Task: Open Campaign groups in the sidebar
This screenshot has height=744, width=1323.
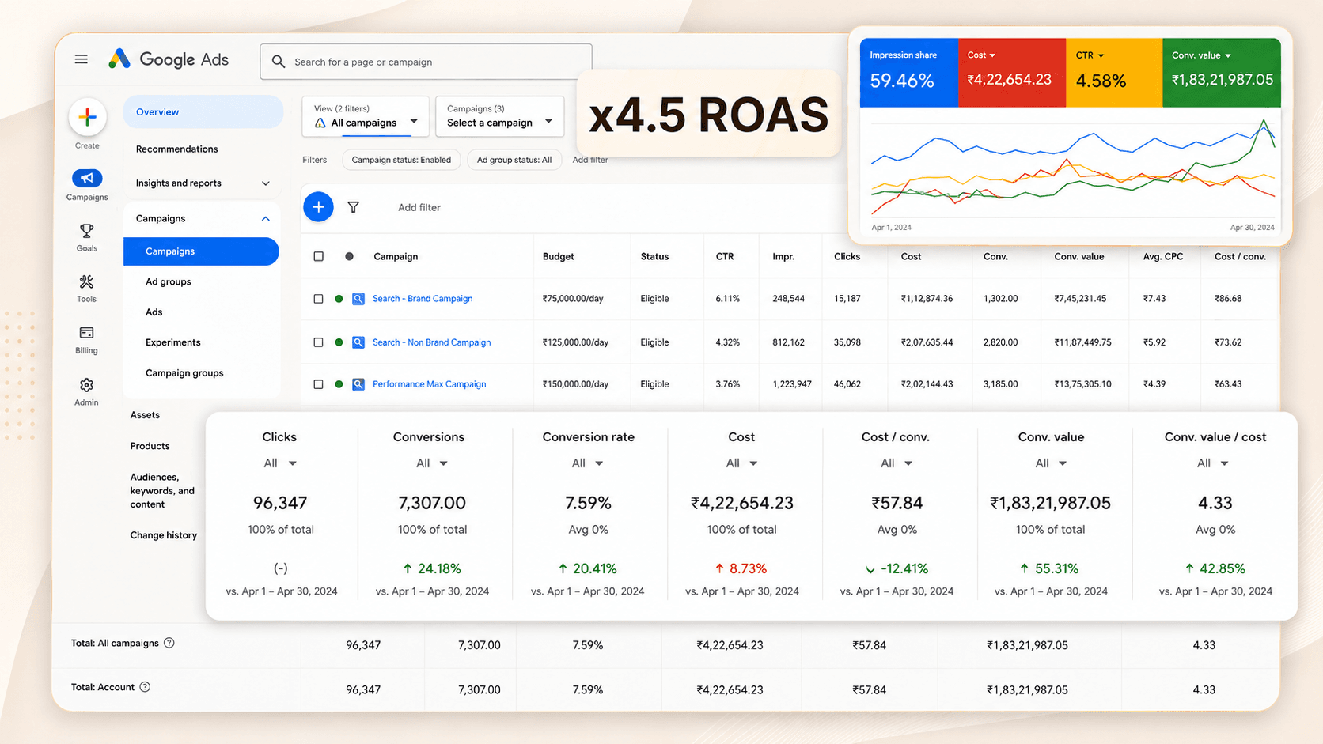Action: (184, 373)
